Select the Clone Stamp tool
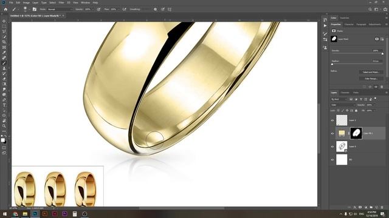The height and width of the screenshot is (218, 389). pyautogui.click(x=4, y=68)
